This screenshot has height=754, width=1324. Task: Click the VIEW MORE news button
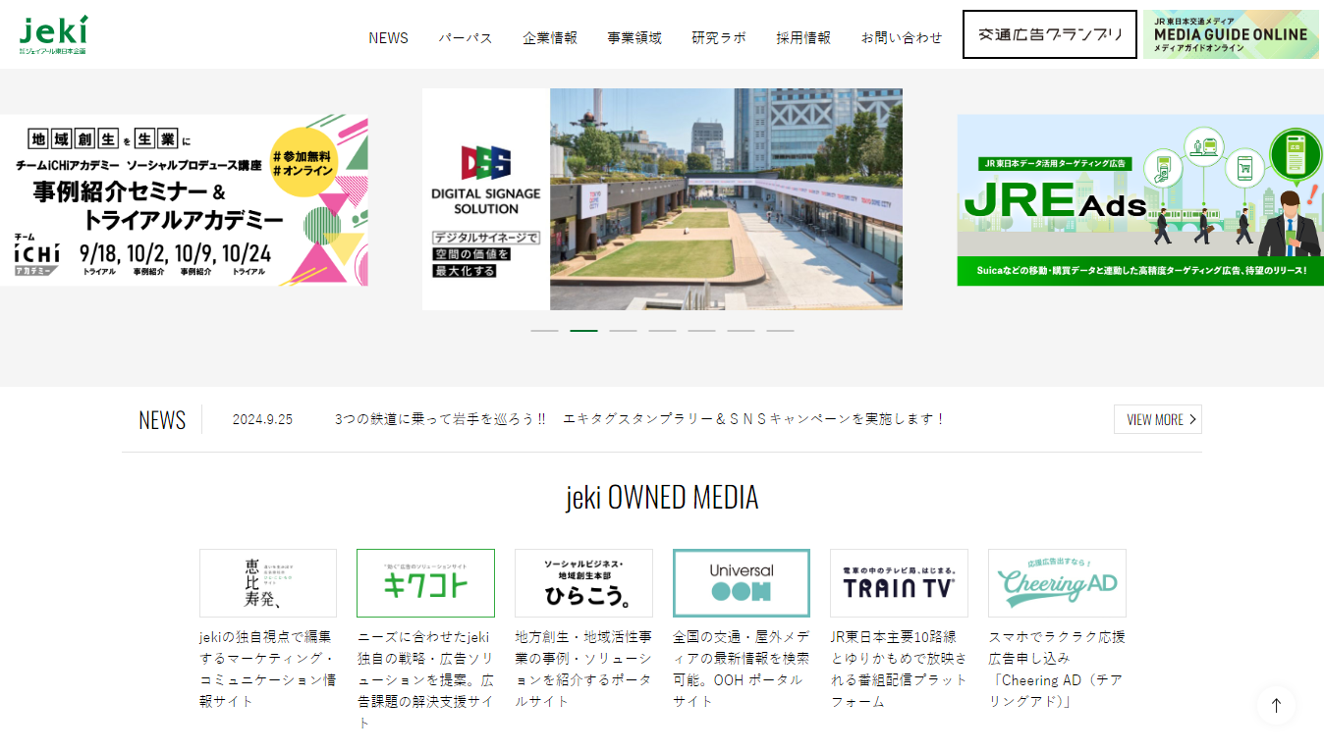(x=1158, y=419)
